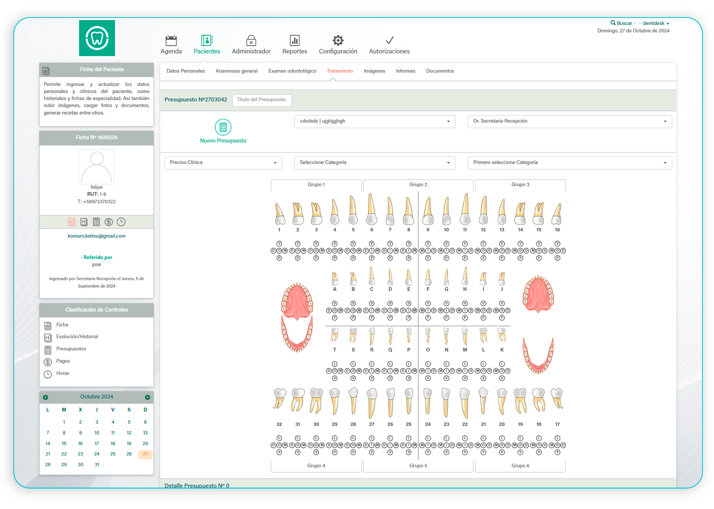This screenshot has height=509, width=714.
Task: Open the Seleccione Categoría dropdown
Action: [x=374, y=163]
